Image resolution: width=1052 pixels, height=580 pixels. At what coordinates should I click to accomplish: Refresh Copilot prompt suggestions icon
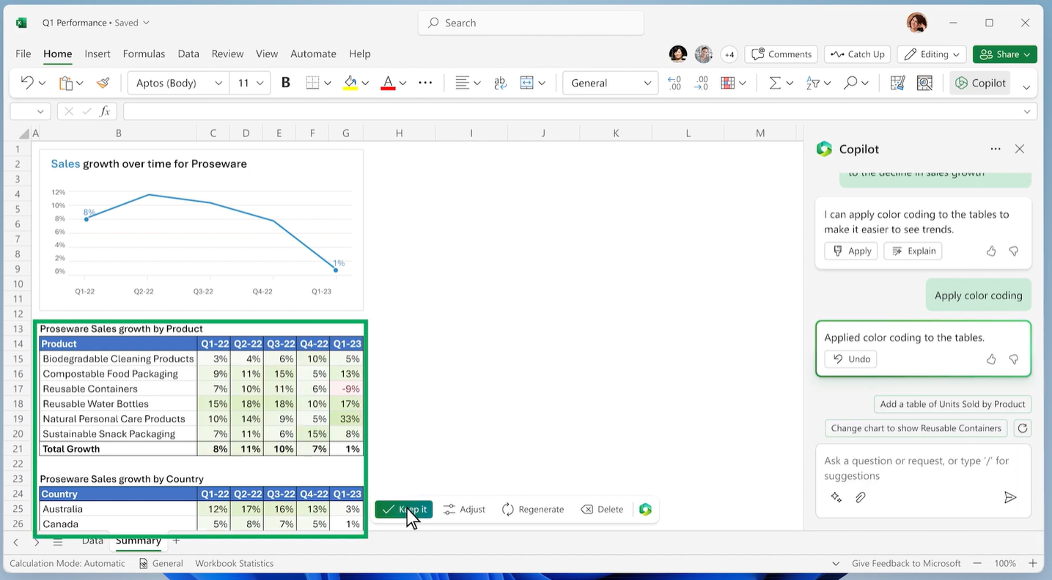click(1023, 428)
